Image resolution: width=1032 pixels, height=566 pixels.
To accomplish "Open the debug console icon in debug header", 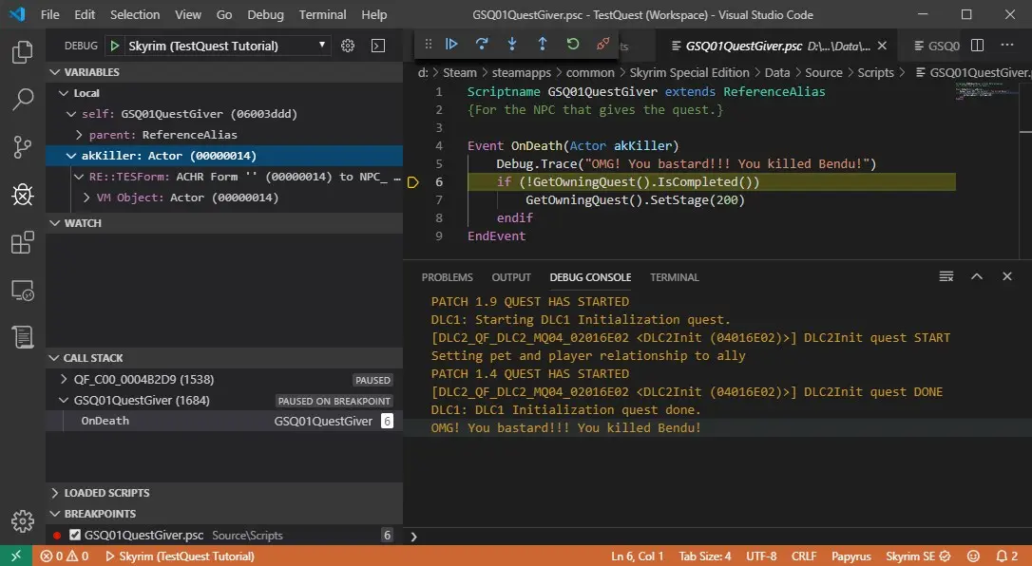I will pos(378,46).
